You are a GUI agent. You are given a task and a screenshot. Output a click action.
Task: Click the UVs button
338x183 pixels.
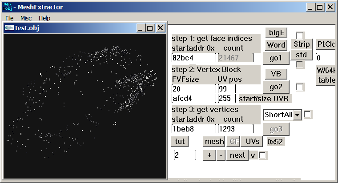252,141
